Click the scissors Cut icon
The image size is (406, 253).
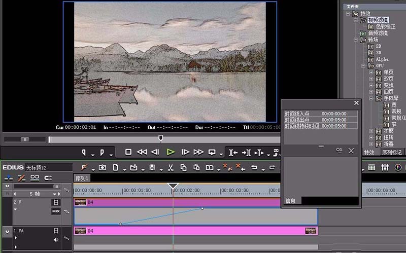[171, 168]
